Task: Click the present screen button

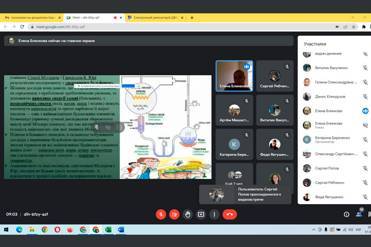Action: [x=201, y=214]
